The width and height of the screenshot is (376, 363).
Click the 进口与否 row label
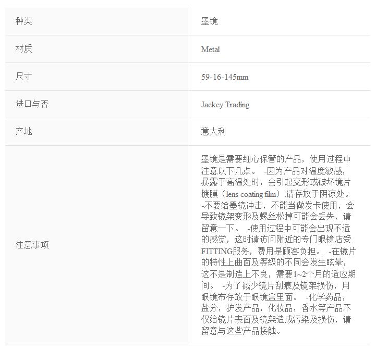pos(32,104)
